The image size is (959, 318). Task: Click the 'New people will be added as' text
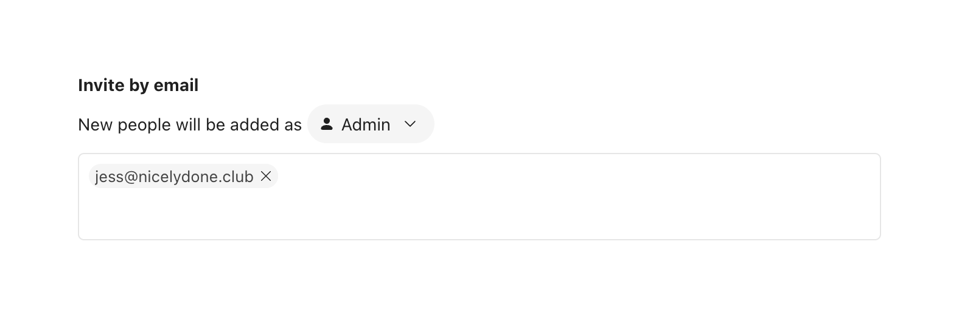click(190, 125)
